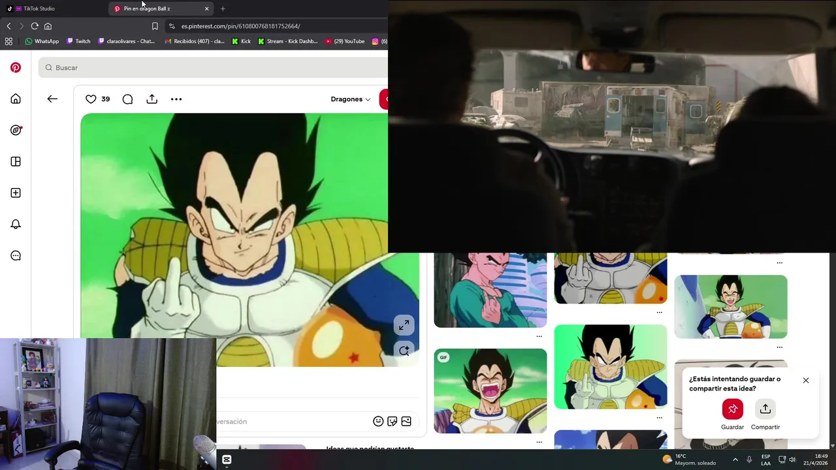The width and height of the screenshot is (836, 470).
Task: Open CapCut from the taskbar
Action: [227, 460]
